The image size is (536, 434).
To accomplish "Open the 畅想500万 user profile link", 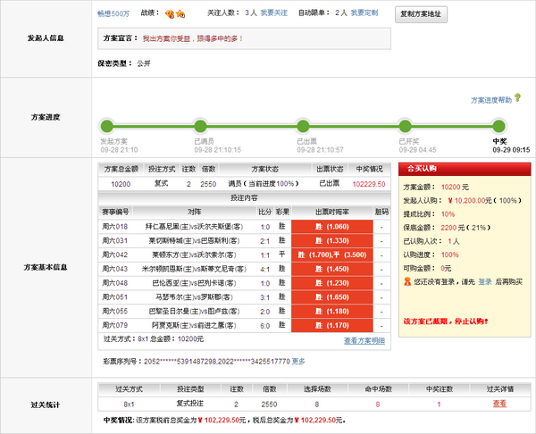I will coord(113,14).
